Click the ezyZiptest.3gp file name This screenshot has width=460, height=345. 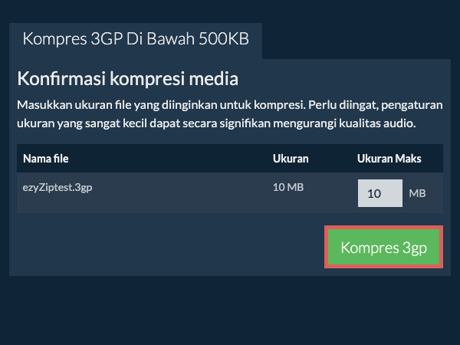[x=58, y=189]
